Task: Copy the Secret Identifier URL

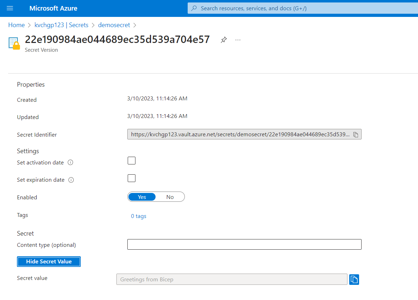Action: pyautogui.click(x=356, y=135)
